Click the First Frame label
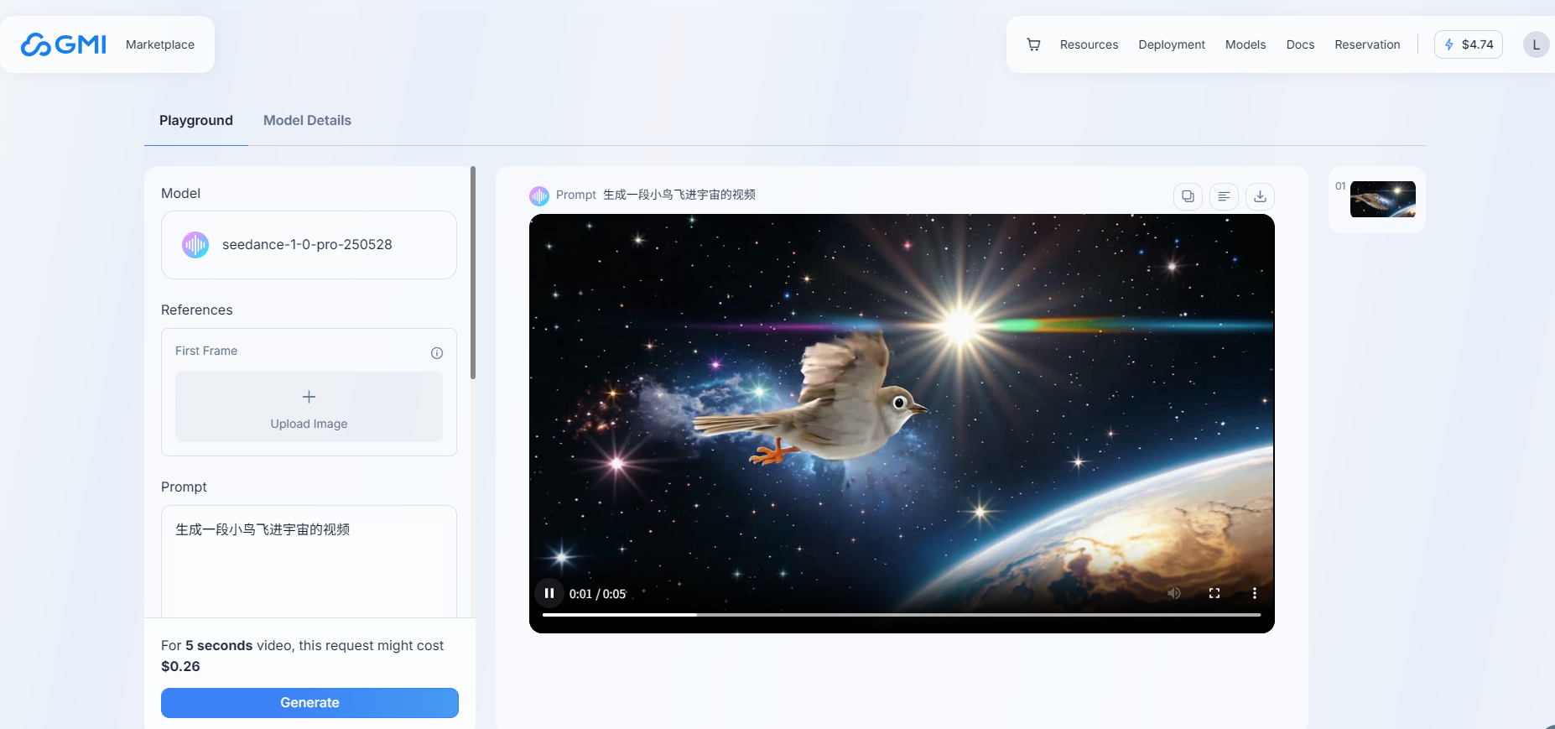 pyautogui.click(x=206, y=351)
